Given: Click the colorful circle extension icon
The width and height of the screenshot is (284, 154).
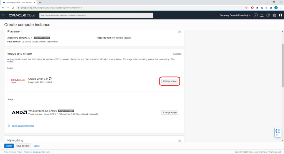Looking at the screenshot, I should click(x=257, y=7).
